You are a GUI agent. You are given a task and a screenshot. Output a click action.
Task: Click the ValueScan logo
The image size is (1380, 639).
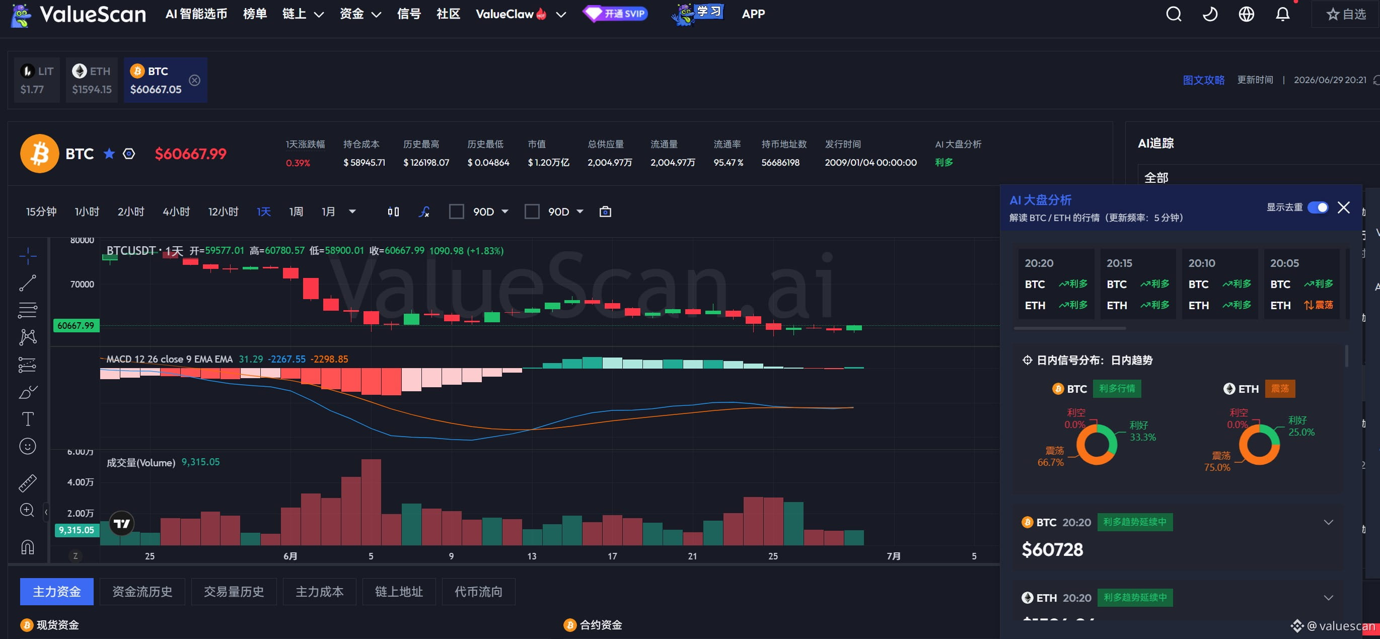[78, 15]
